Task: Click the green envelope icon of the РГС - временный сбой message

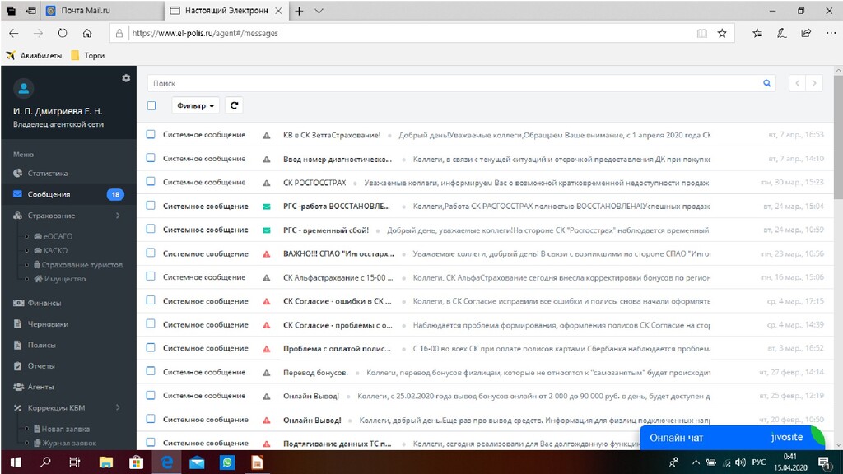Action: coord(266,230)
